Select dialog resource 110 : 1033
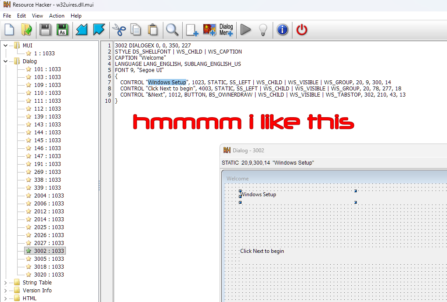Screen dimensions: 447x302 [x=47, y=93]
